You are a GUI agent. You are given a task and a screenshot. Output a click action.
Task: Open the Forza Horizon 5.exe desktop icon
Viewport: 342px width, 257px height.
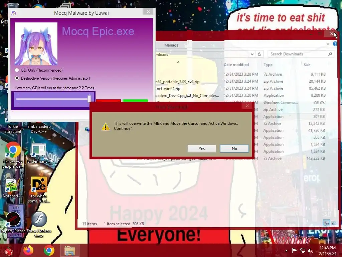pyautogui.click(x=39, y=224)
